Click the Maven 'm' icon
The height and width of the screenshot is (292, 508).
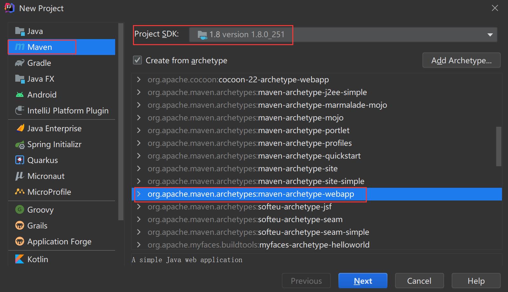click(x=20, y=47)
